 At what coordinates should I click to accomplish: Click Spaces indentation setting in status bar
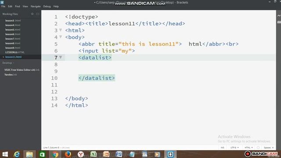coord(269,147)
